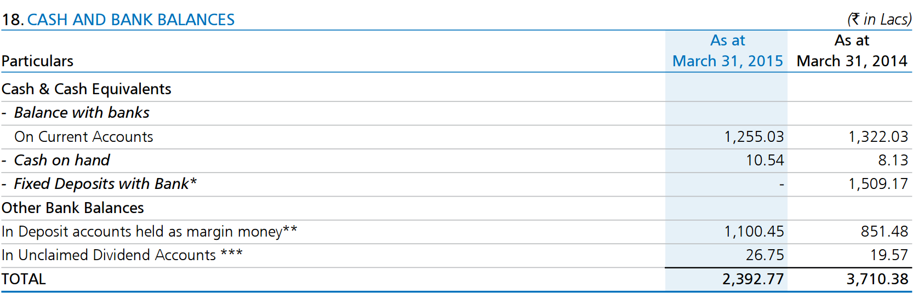924x293 pixels.
Task: Select the Other Bank Balances subheading
Action: 73,208
